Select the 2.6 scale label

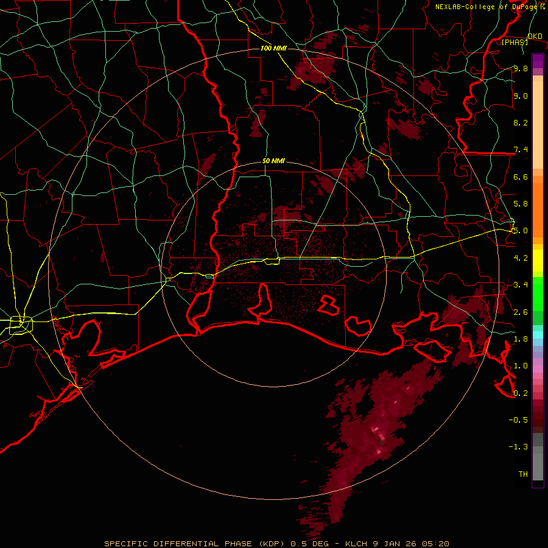point(521,312)
